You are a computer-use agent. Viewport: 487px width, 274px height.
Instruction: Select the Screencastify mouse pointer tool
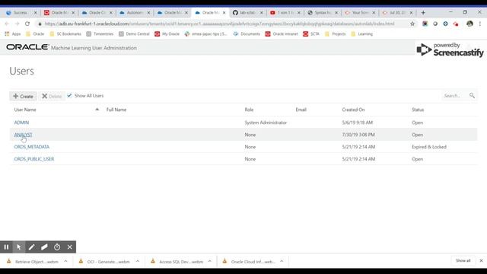point(19,247)
